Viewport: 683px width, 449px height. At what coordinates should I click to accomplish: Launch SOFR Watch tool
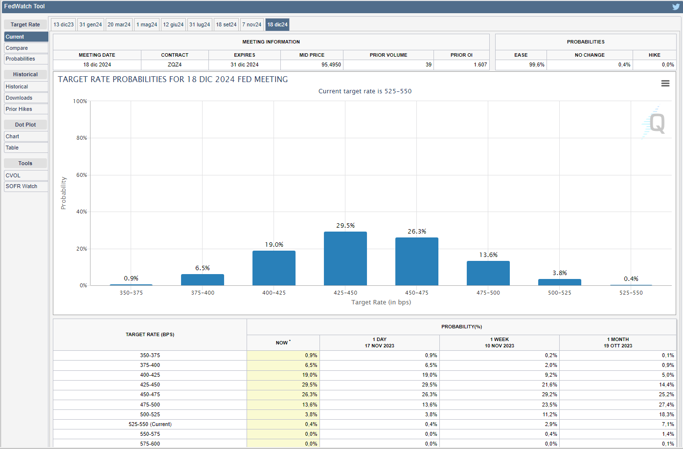[x=25, y=186]
